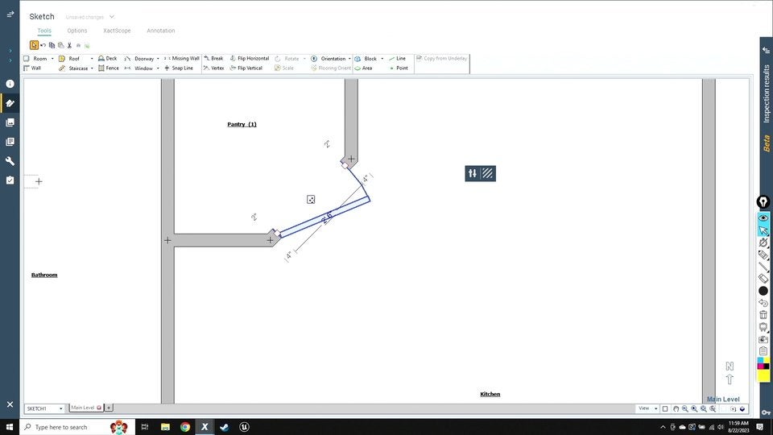Open the Annotation tab

[x=160, y=31]
